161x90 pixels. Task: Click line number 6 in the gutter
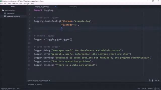(x=30, y=28)
